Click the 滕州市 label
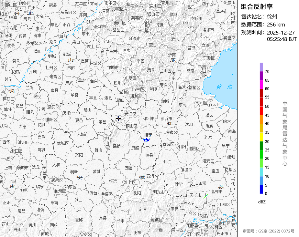299x237 pixels. tap(119, 83)
